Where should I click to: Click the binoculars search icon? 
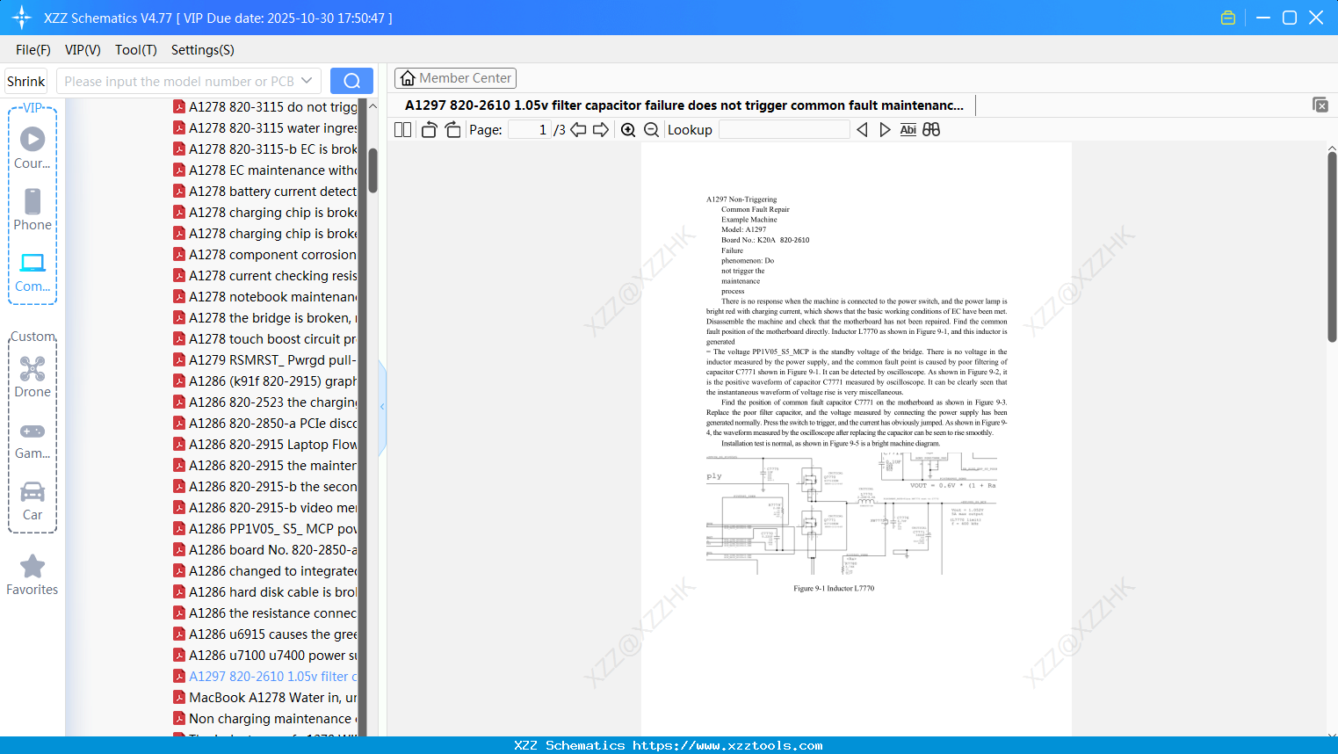tap(931, 129)
